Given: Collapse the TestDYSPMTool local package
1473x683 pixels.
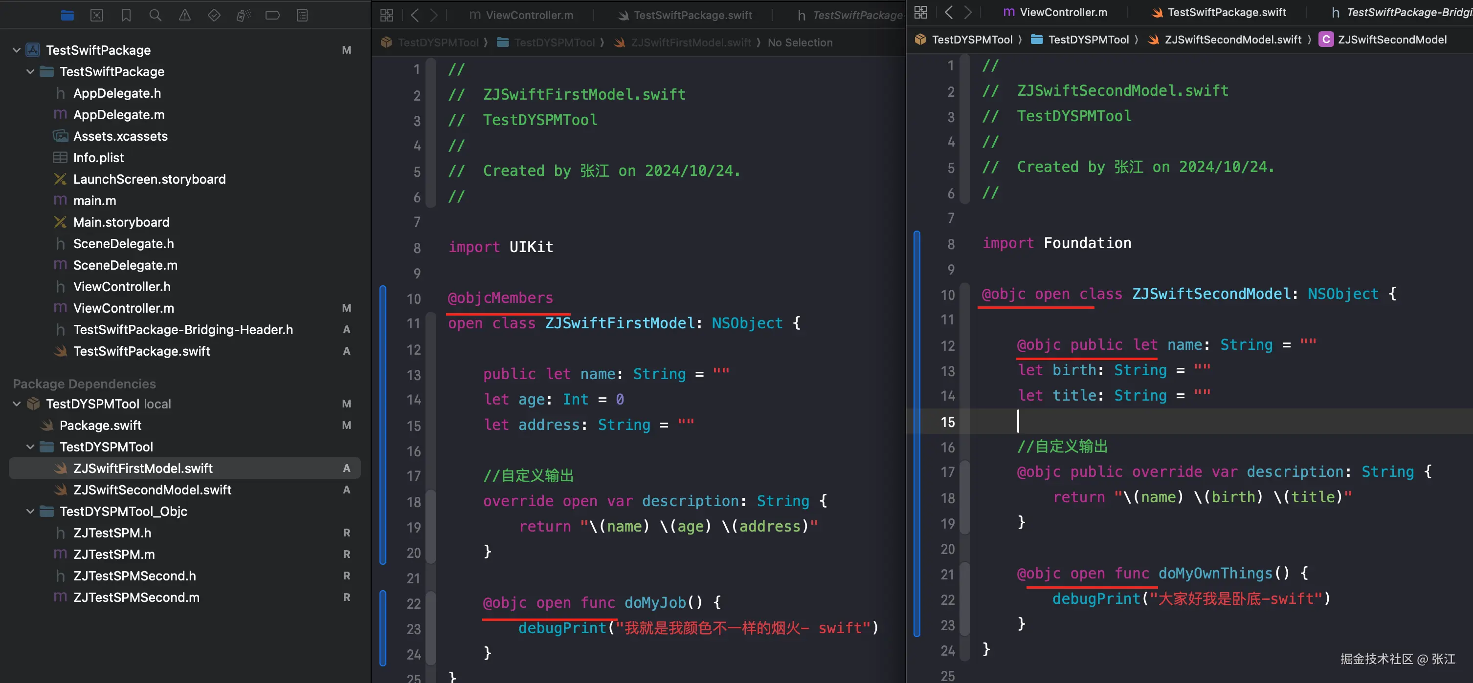Looking at the screenshot, I should point(17,404).
